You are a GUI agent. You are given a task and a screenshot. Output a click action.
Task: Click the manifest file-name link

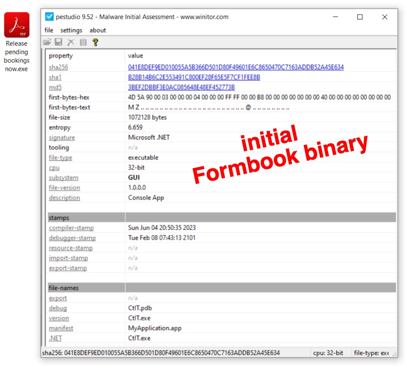click(x=61, y=328)
